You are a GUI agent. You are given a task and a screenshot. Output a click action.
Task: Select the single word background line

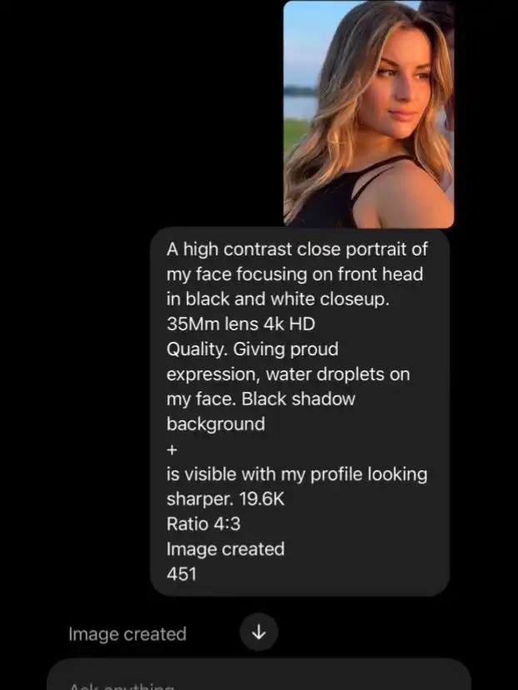[x=216, y=424]
